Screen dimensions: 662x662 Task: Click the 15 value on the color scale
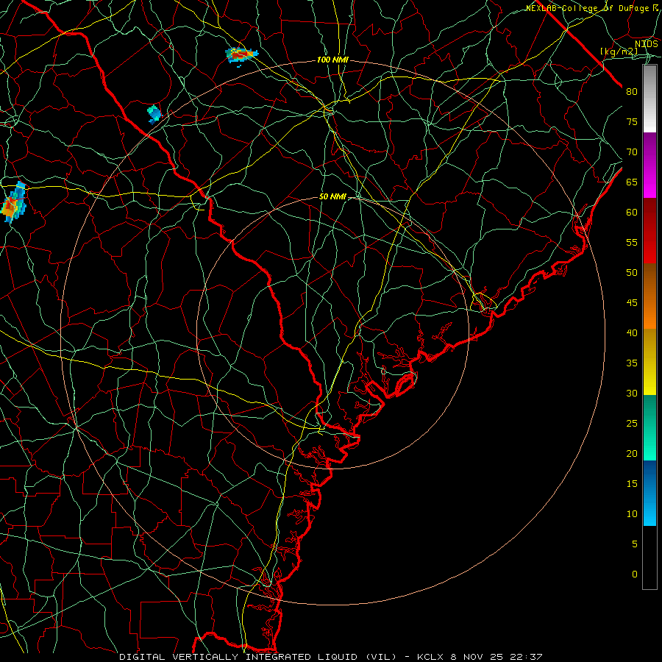[x=632, y=484]
